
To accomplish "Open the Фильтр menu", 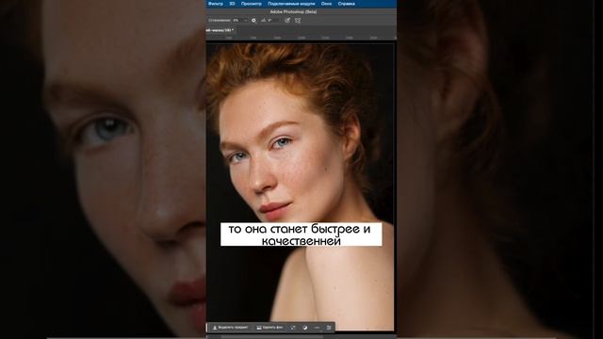I will [216, 4].
